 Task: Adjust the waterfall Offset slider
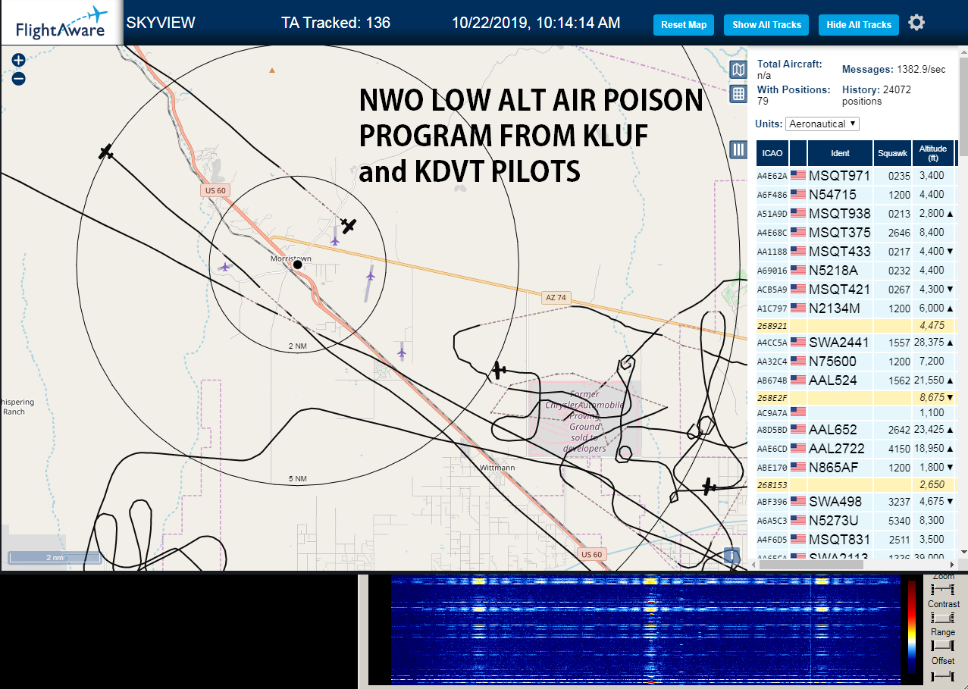(942, 675)
